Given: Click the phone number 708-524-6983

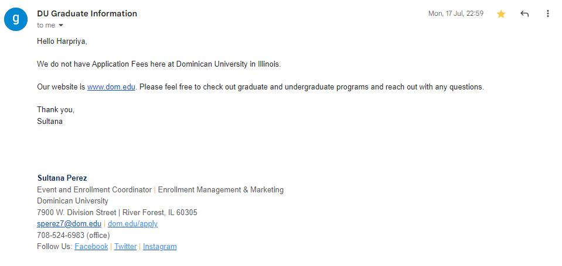Looking at the screenshot, I should pos(60,236).
